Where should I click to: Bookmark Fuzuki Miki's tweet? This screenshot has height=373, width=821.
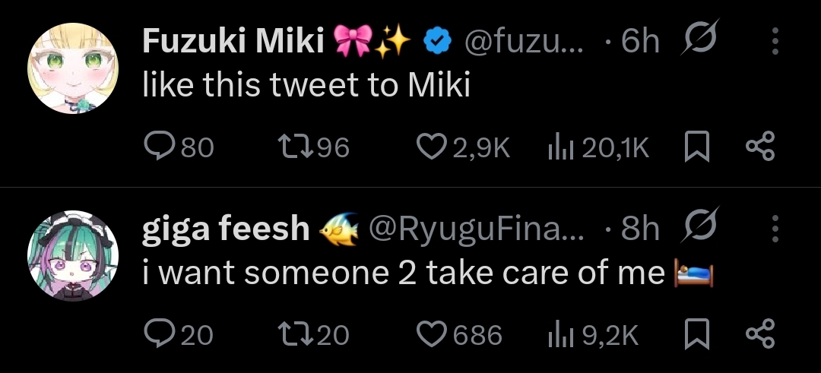695,147
